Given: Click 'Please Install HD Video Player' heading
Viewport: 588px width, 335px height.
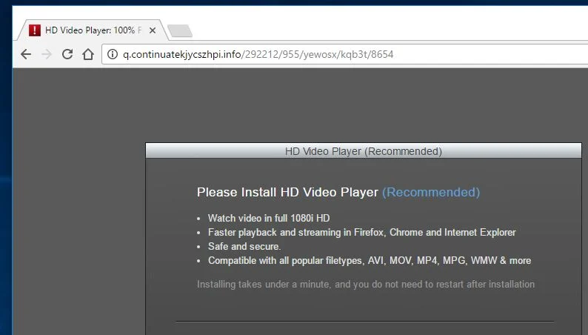Looking at the screenshot, I should click(x=287, y=192).
